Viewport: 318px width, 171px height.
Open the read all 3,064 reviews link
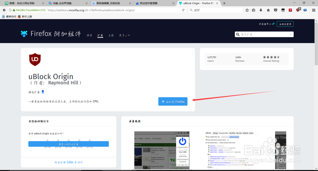(x=69, y=162)
